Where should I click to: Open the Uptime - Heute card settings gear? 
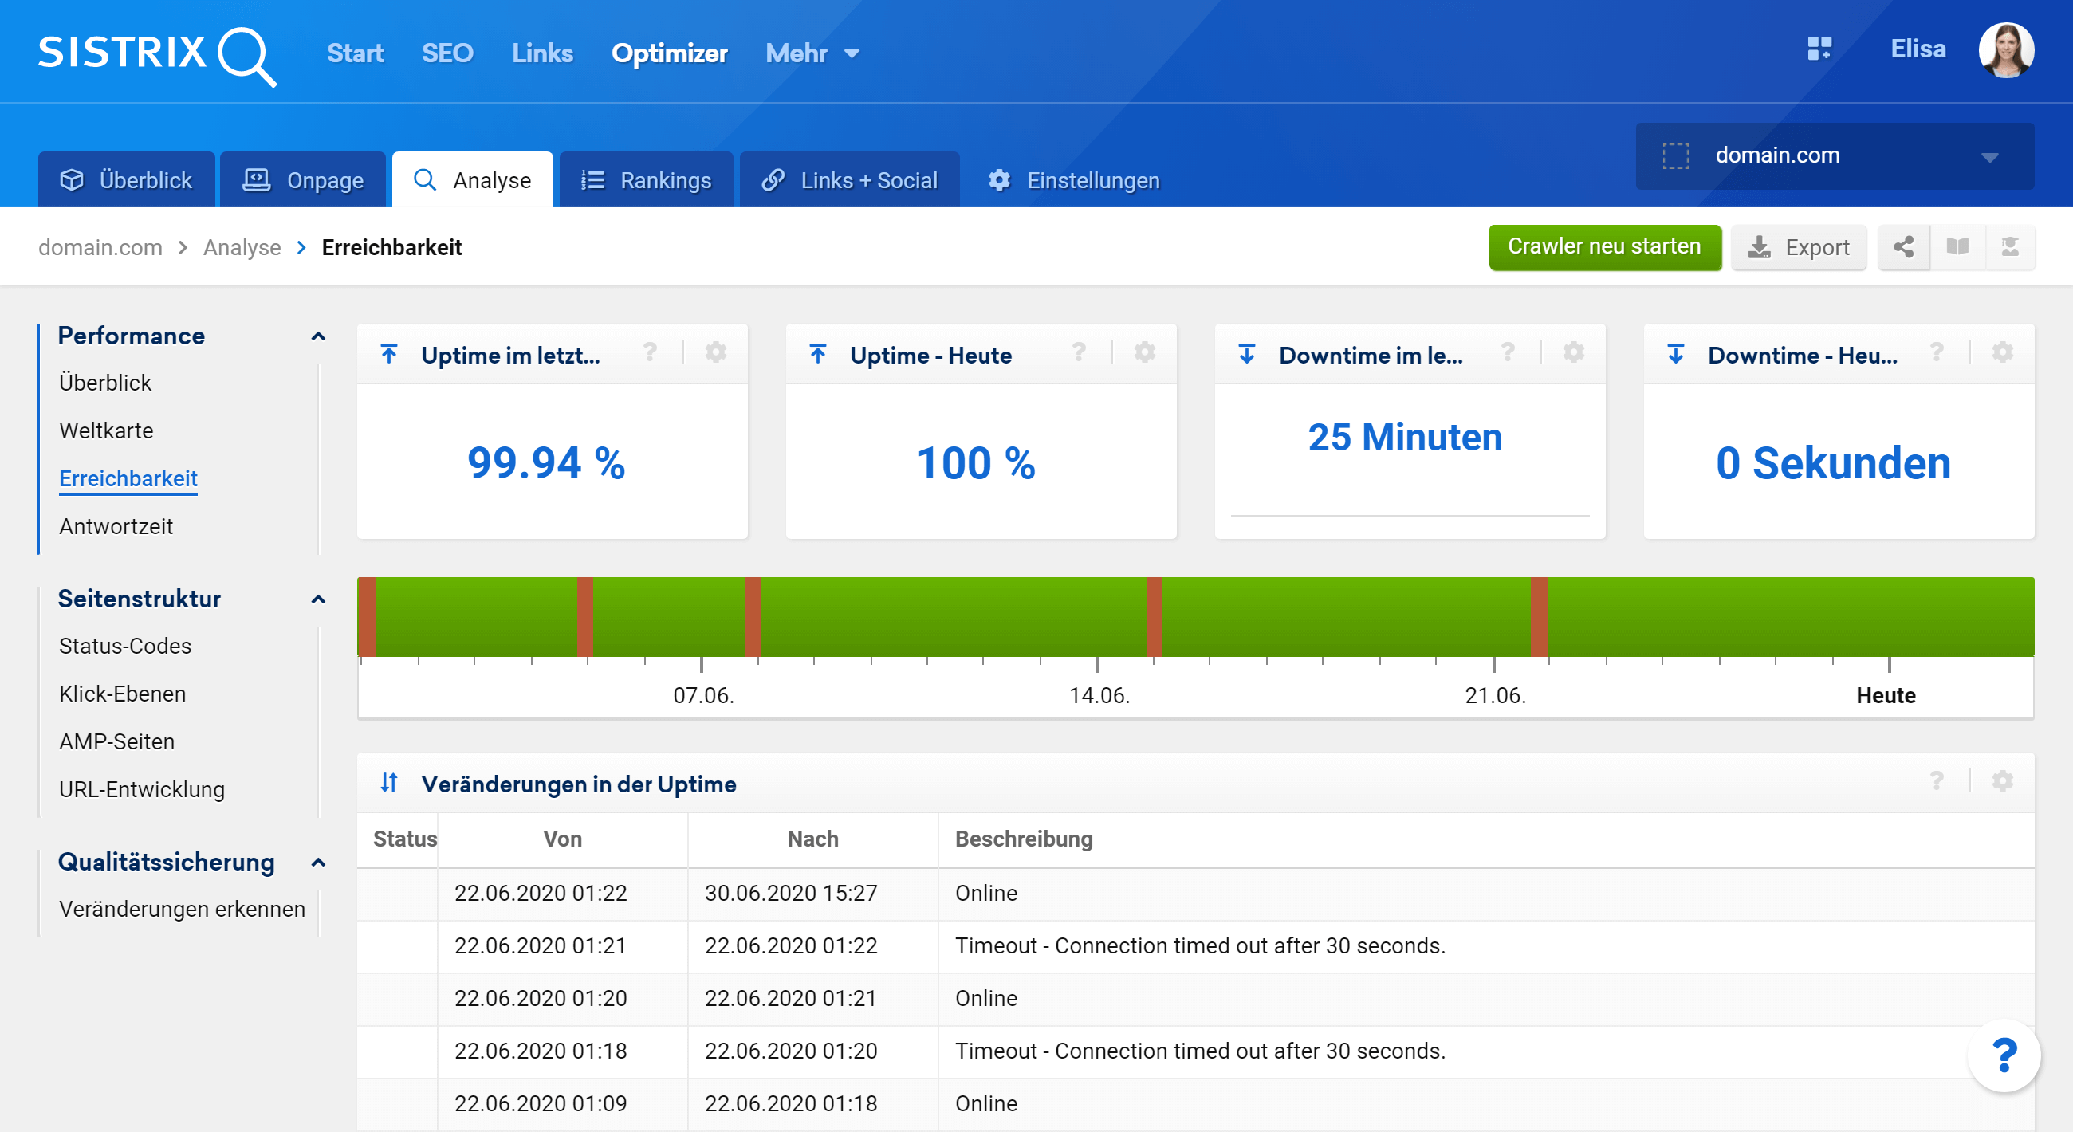tap(1144, 352)
